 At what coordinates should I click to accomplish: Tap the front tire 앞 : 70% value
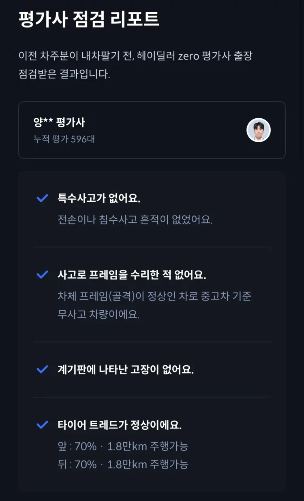tap(77, 446)
